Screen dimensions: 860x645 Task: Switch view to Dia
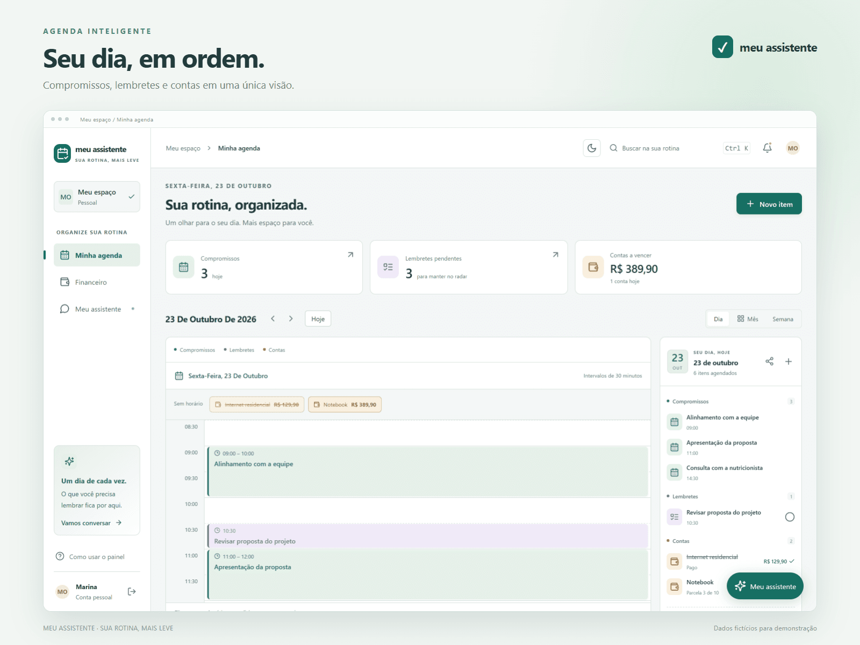718,319
